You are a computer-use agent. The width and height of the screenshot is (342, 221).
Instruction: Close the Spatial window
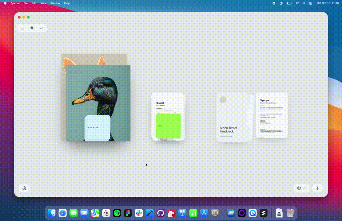pos(19,17)
